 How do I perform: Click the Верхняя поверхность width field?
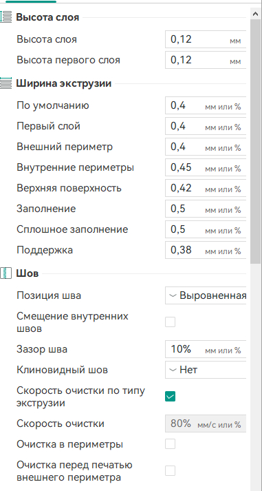click(206, 188)
